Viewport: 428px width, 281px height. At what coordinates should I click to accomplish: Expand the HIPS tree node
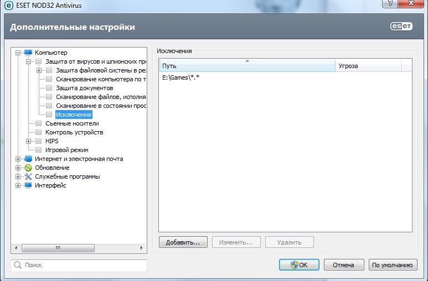(x=28, y=141)
